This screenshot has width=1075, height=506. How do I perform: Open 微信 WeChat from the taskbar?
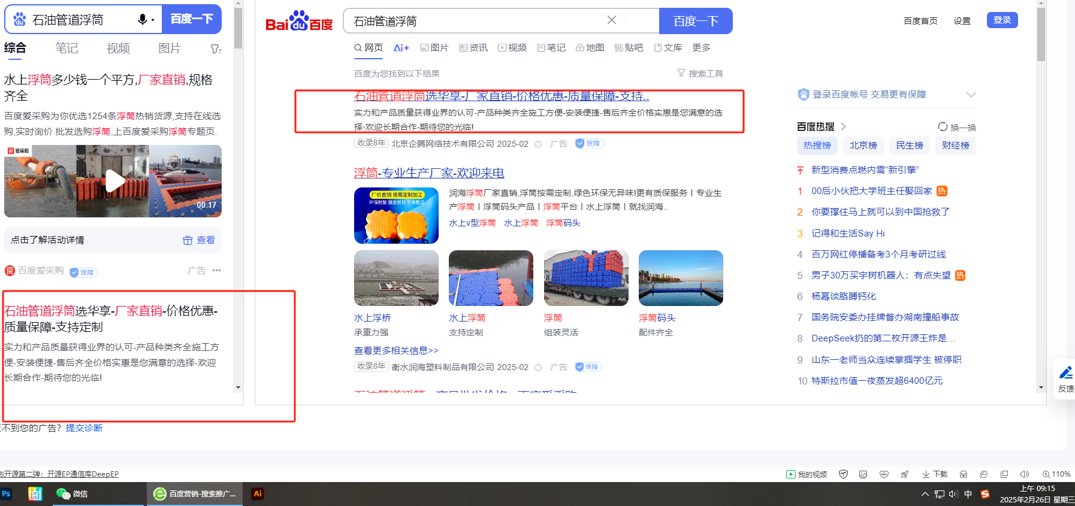click(72, 494)
